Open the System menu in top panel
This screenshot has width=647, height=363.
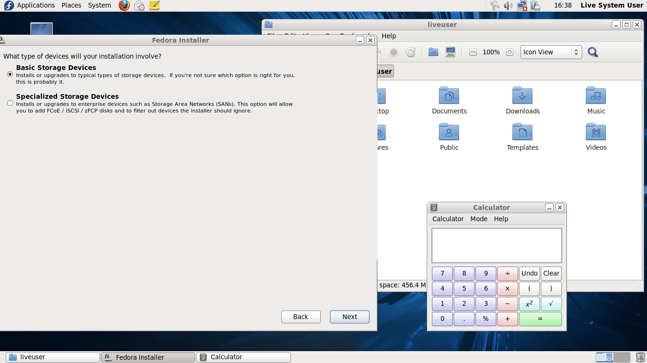(x=99, y=5)
